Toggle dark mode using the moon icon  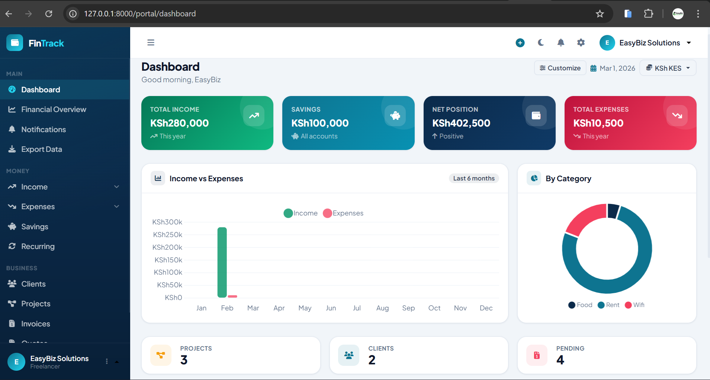click(x=540, y=42)
